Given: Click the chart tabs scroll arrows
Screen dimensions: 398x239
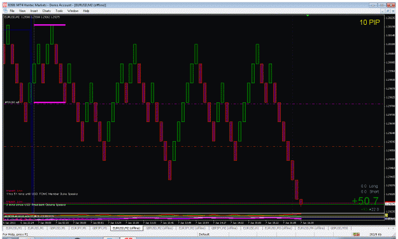Looking at the screenshot, I should 390,228.
